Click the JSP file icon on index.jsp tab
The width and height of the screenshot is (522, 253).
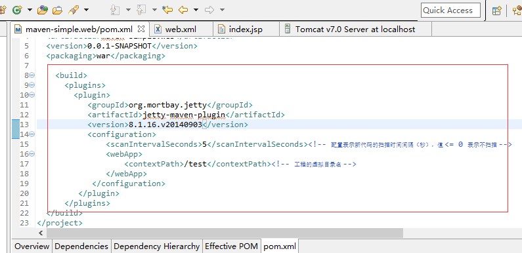coord(221,29)
